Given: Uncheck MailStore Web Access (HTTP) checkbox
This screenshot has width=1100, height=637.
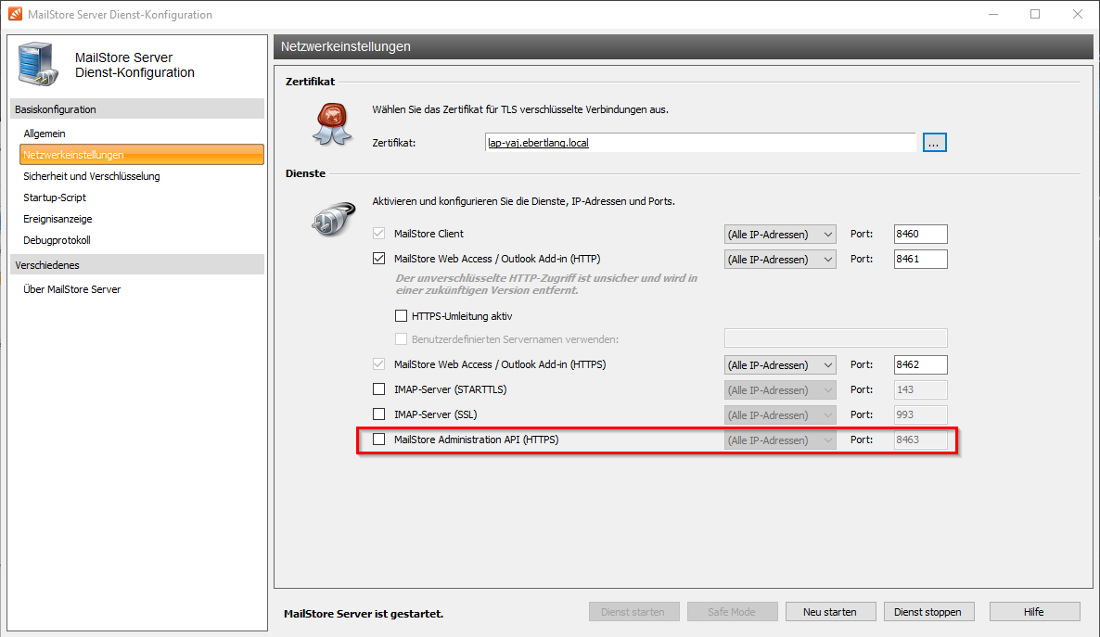Looking at the screenshot, I should 378,258.
